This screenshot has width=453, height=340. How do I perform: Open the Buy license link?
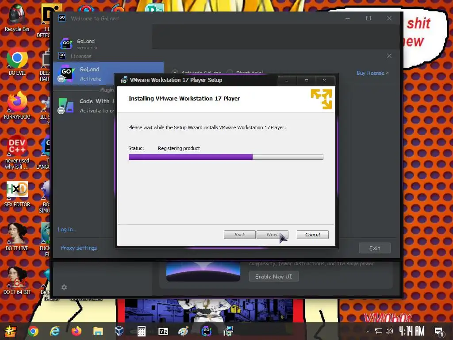372,73
